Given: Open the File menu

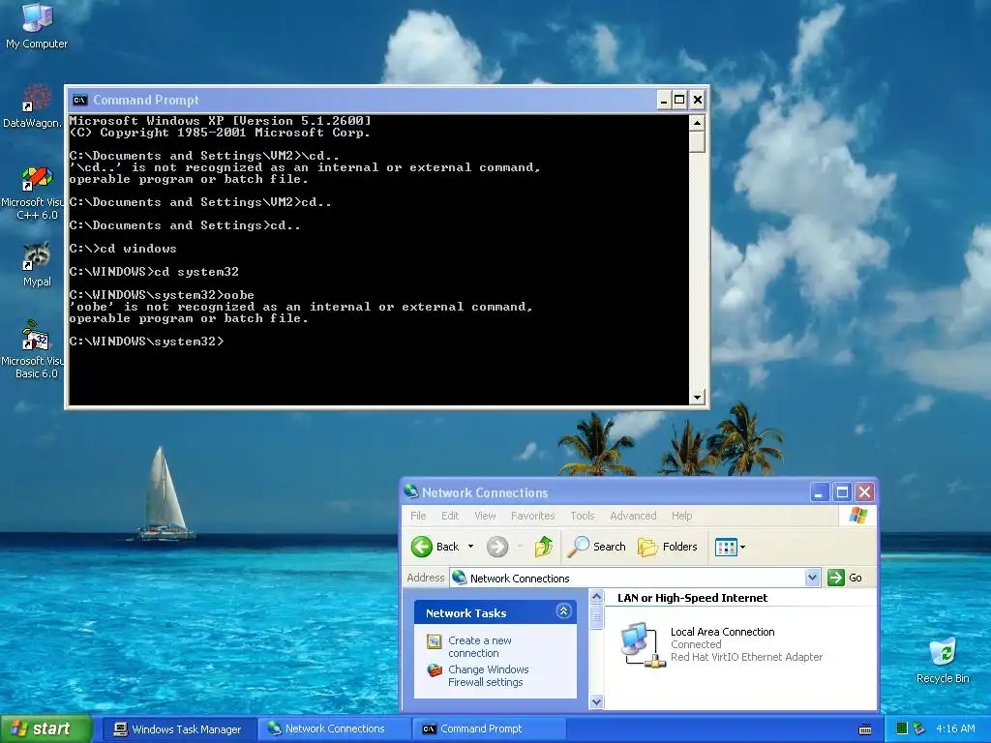Looking at the screenshot, I should 418,516.
